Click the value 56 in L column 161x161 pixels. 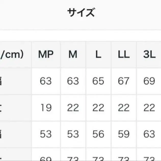[x=98, y=134]
